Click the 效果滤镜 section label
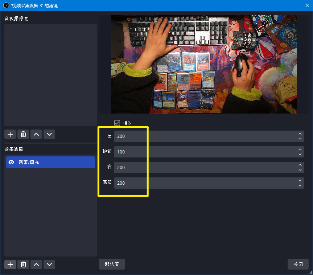The image size is (313, 275). pos(14,149)
